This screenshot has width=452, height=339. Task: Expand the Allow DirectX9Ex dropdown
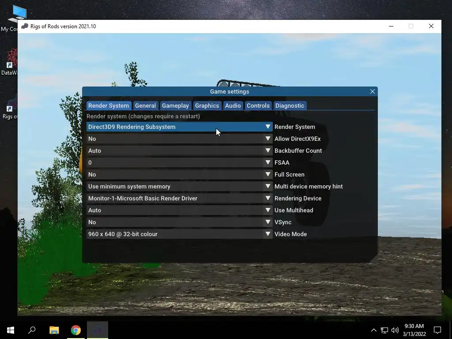pos(179,139)
